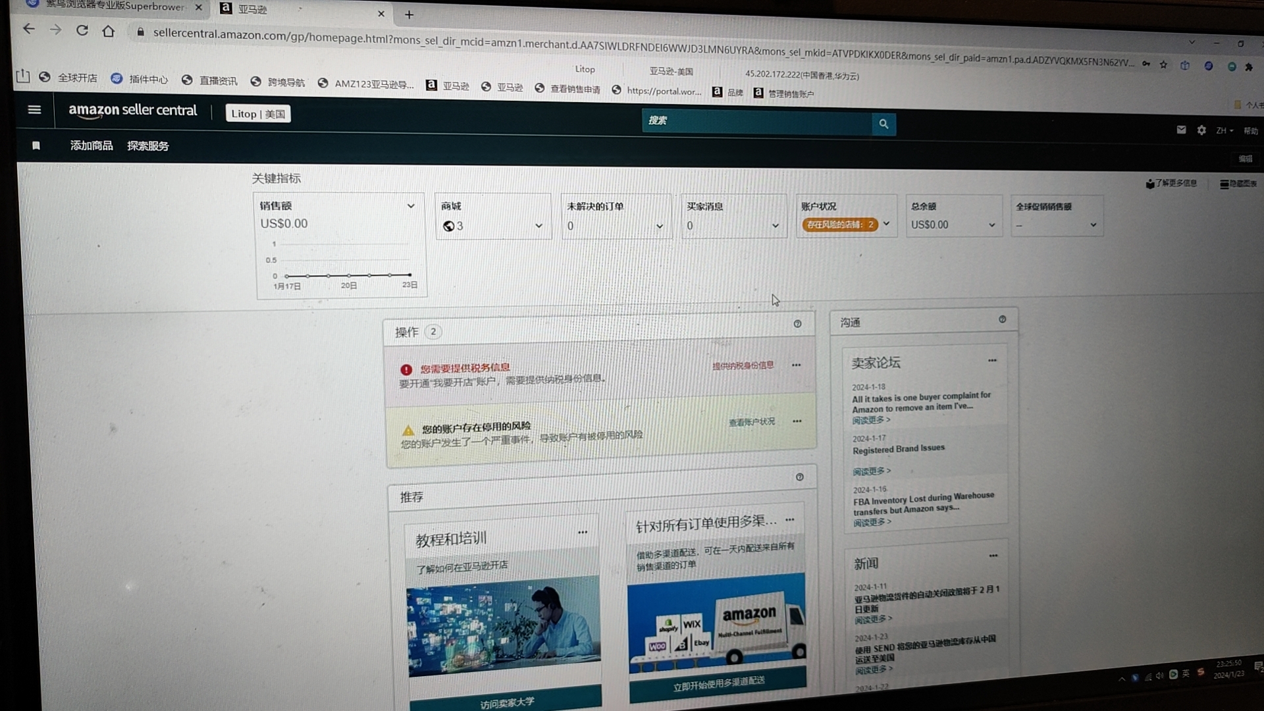The image size is (1264, 711).
Task: Open help circle in 沟通 panel
Action: click(1002, 319)
